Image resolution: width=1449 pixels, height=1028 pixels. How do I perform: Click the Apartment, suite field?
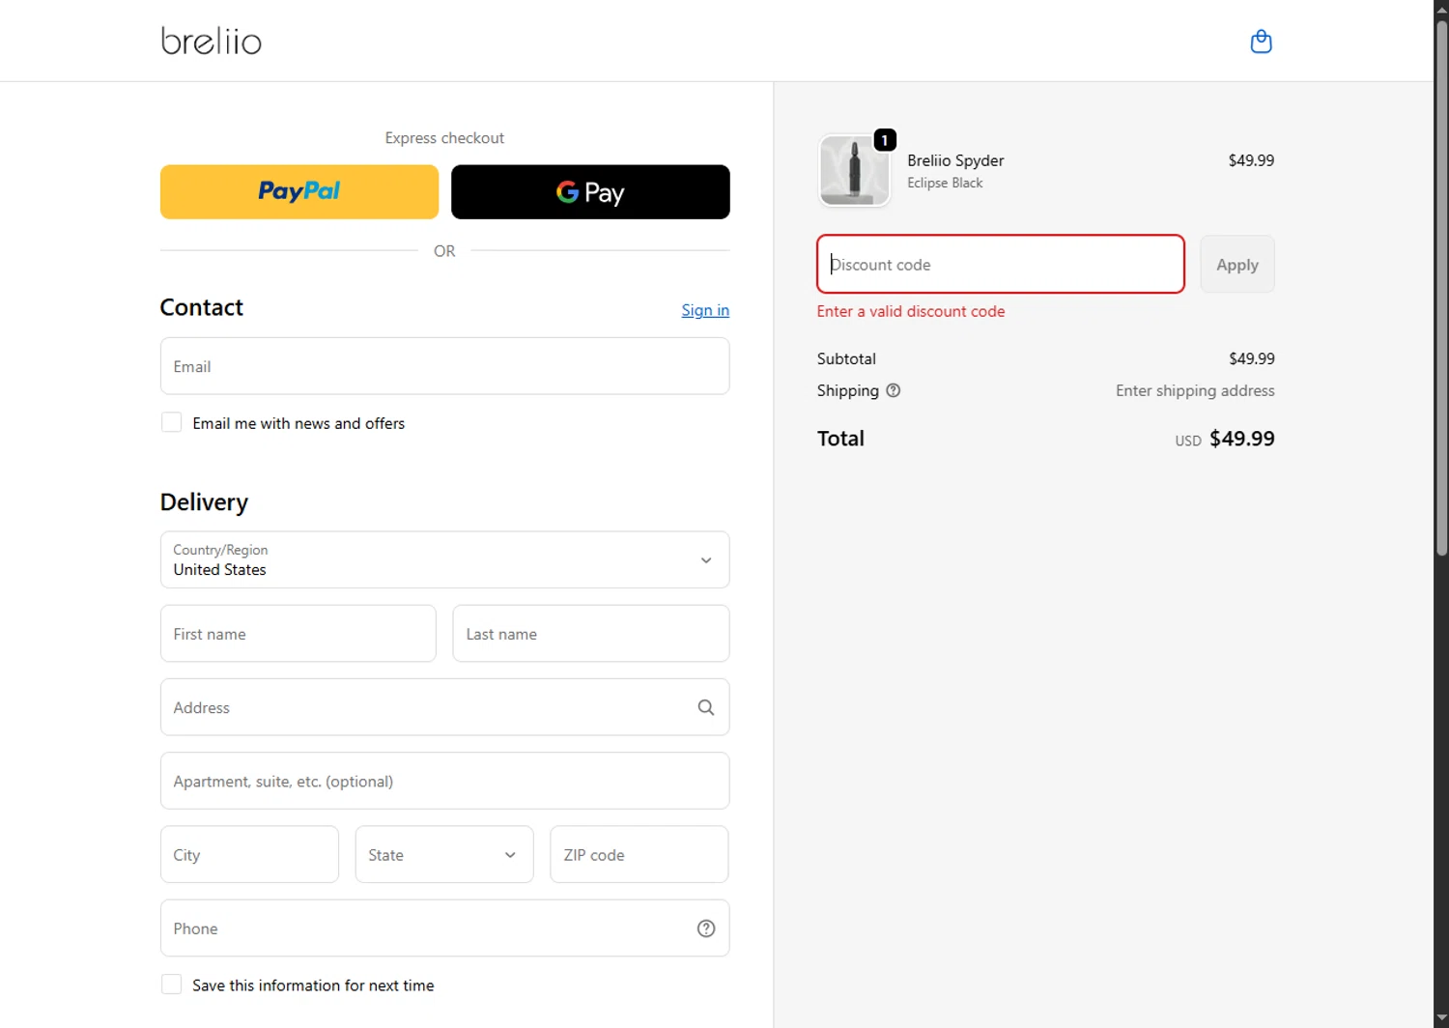click(444, 781)
